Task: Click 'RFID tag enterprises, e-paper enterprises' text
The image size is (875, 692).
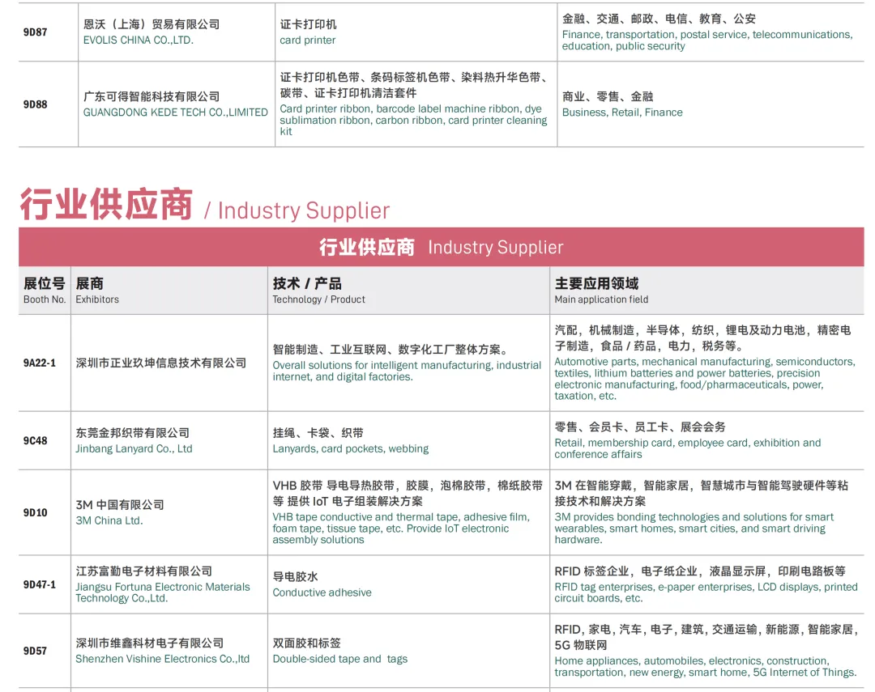Action: (706, 592)
